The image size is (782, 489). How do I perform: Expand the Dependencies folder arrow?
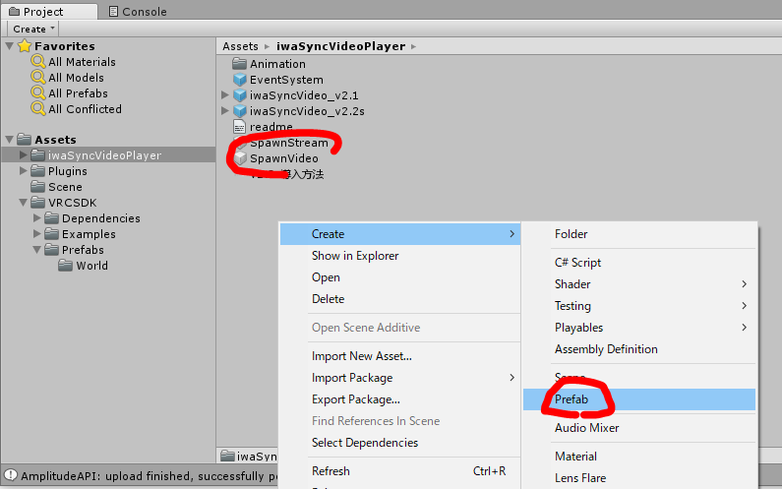(x=37, y=218)
